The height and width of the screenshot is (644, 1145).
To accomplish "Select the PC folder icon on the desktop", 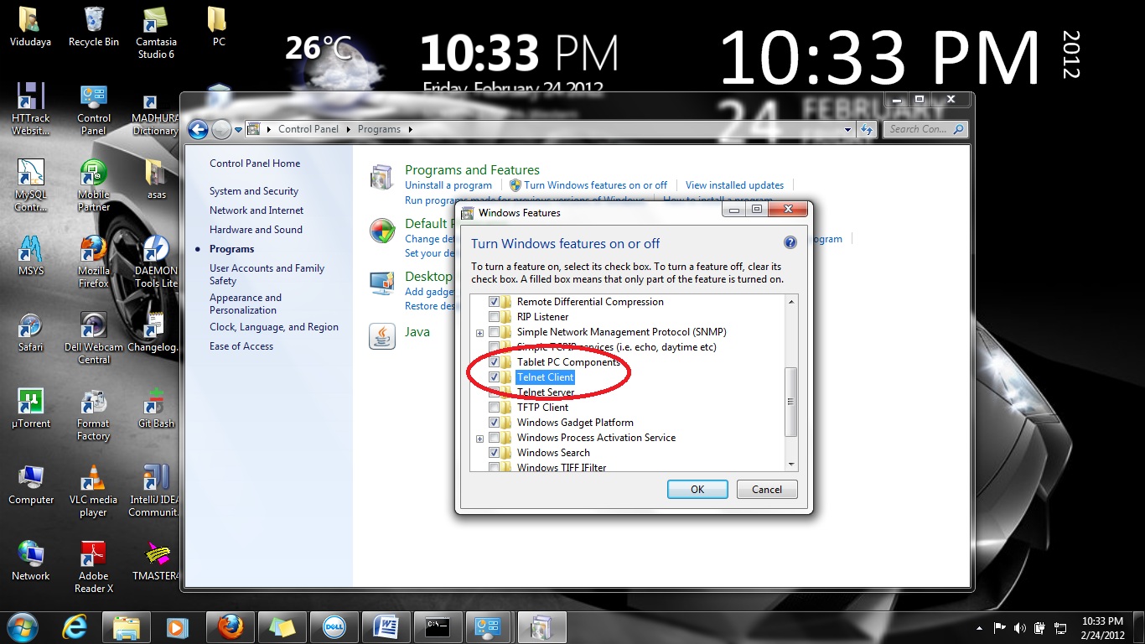I will click(218, 25).
